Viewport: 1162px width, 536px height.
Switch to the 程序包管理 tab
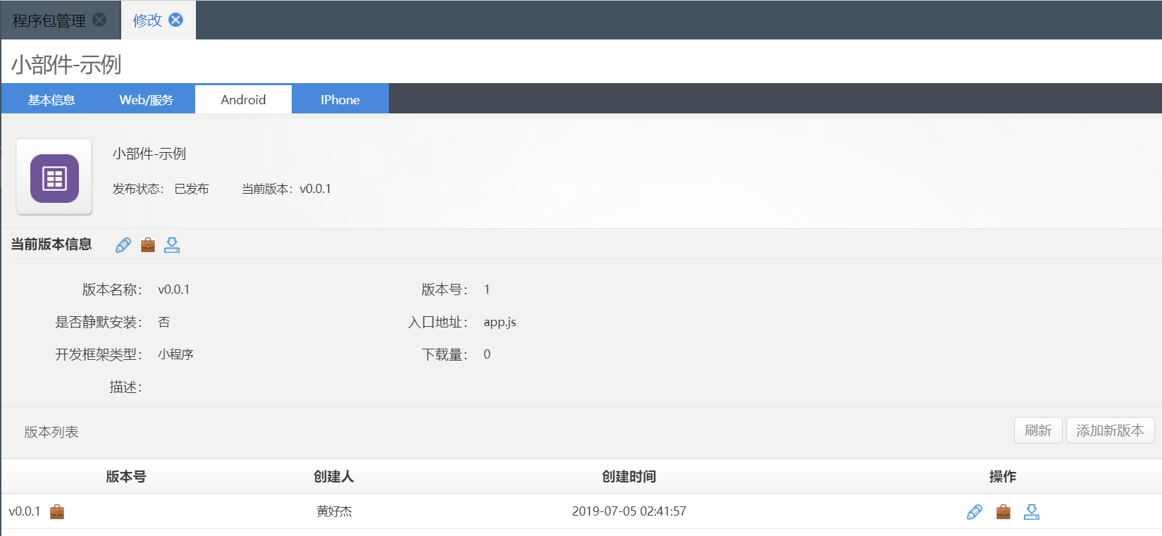point(49,20)
